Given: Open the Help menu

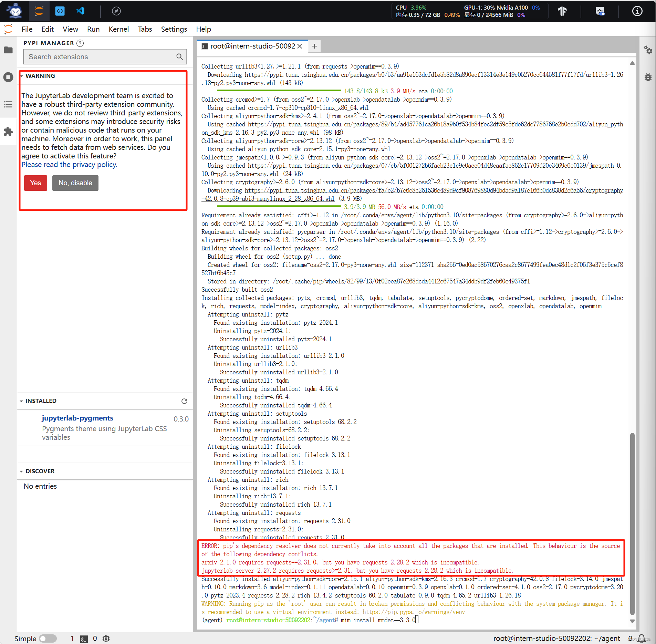Looking at the screenshot, I should 204,29.
